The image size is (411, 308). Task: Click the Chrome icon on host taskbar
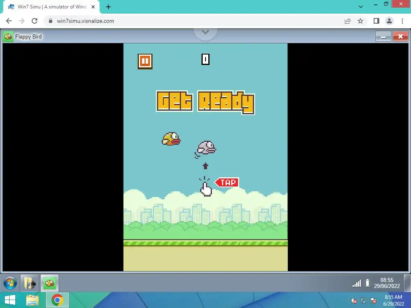tap(57, 300)
